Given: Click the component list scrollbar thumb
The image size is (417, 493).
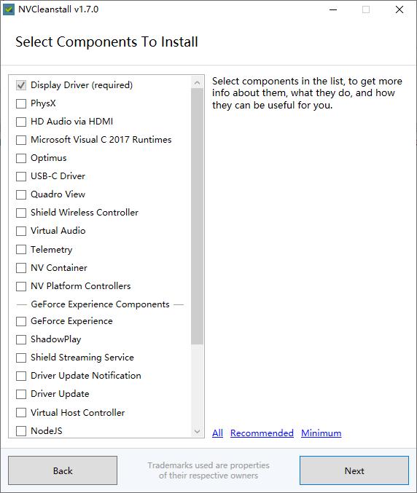Looking at the screenshot, I should pyautogui.click(x=197, y=216).
